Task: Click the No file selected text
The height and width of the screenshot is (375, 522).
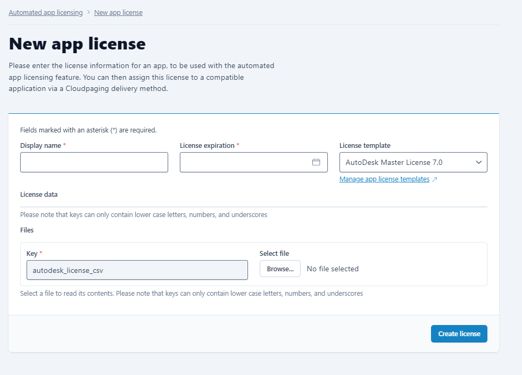Action: (x=333, y=269)
